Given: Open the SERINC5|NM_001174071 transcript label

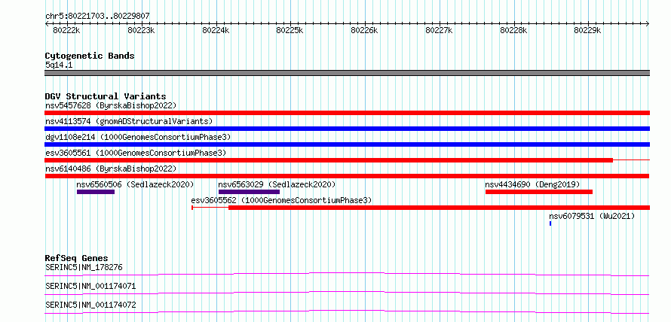Looking at the screenshot, I should [90, 286].
